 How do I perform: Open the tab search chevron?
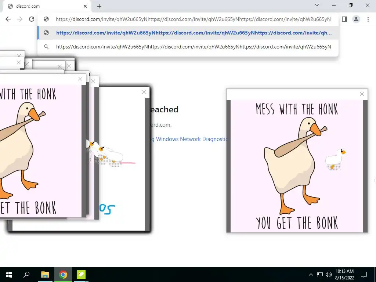(x=317, y=5)
